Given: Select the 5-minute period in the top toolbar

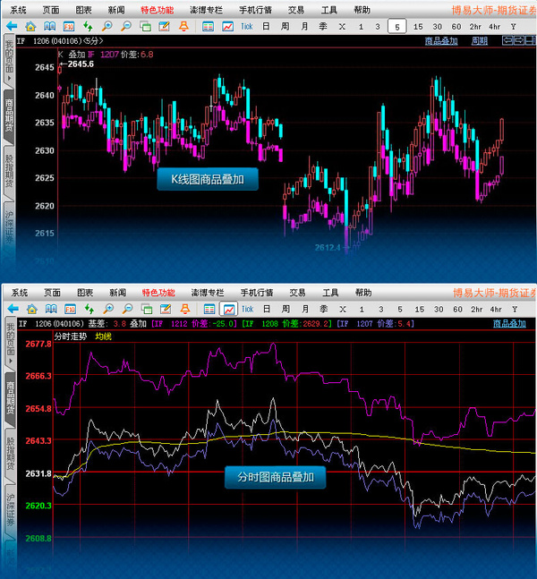Looking at the screenshot, I should 396,27.
